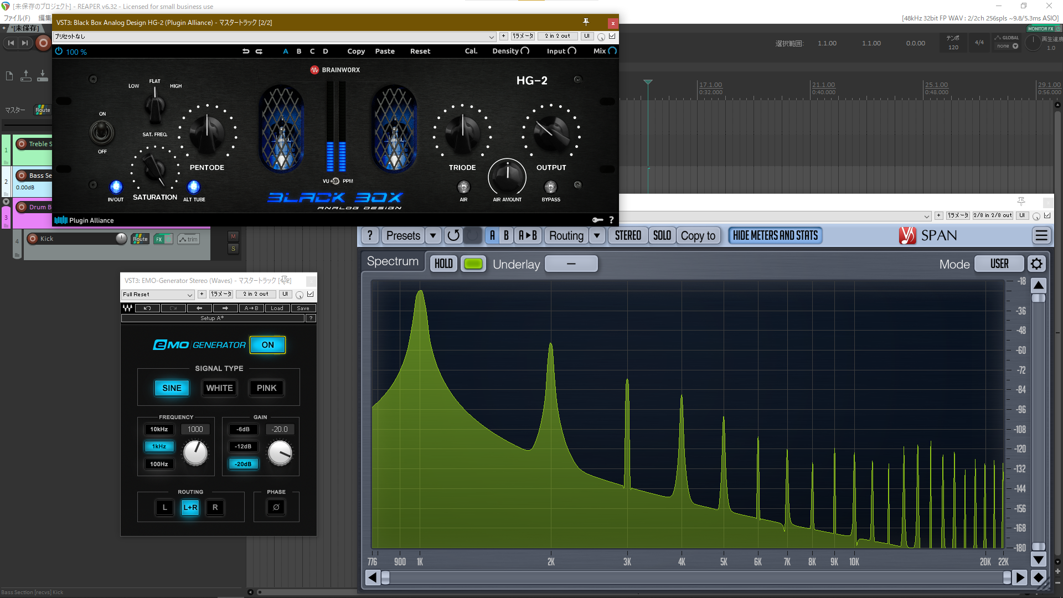
Task: Click the HG-2 power icon
Action: tap(59, 51)
